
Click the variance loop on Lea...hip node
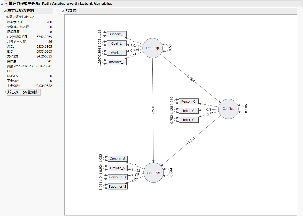tap(165, 48)
